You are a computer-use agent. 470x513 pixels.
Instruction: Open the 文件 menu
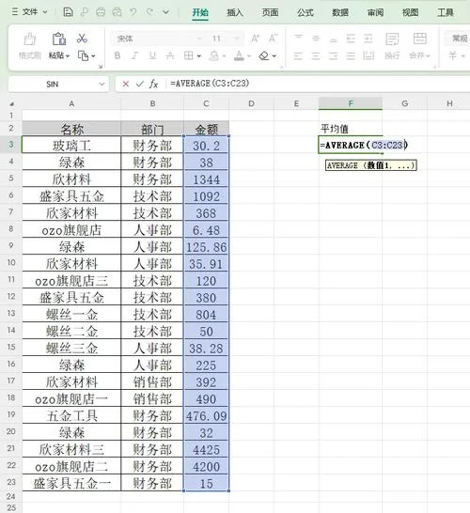(30, 12)
